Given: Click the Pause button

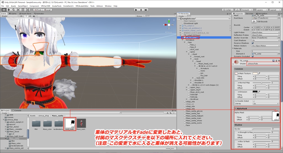Looking at the screenshot, I should point(141,10).
